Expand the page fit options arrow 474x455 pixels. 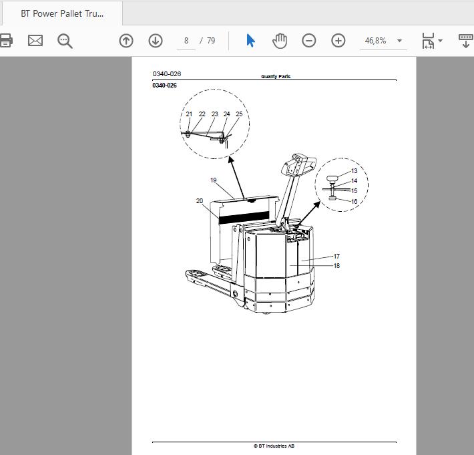(x=440, y=41)
